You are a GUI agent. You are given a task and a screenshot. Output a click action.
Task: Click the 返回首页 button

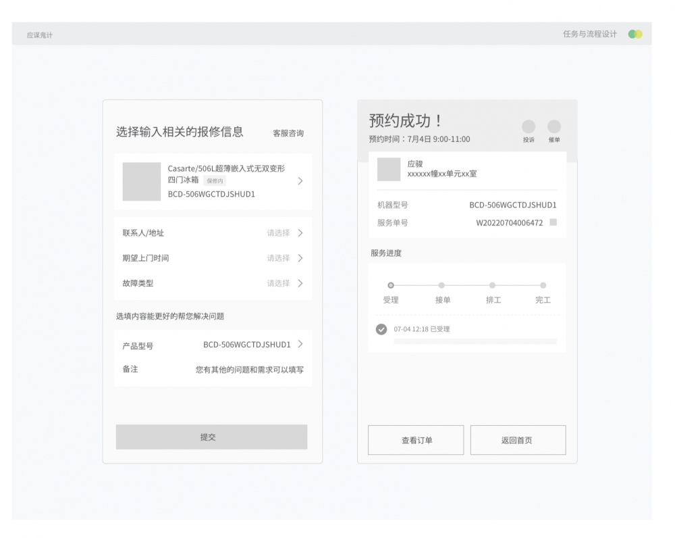pos(518,440)
